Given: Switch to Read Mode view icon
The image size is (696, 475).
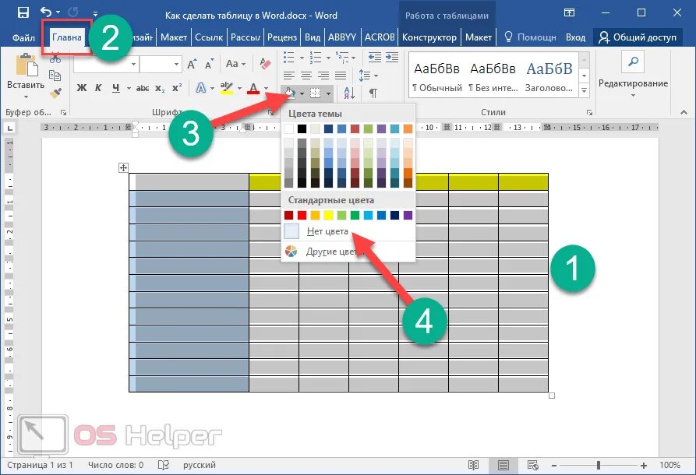Looking at the screenshot, I should pos(474,465).
